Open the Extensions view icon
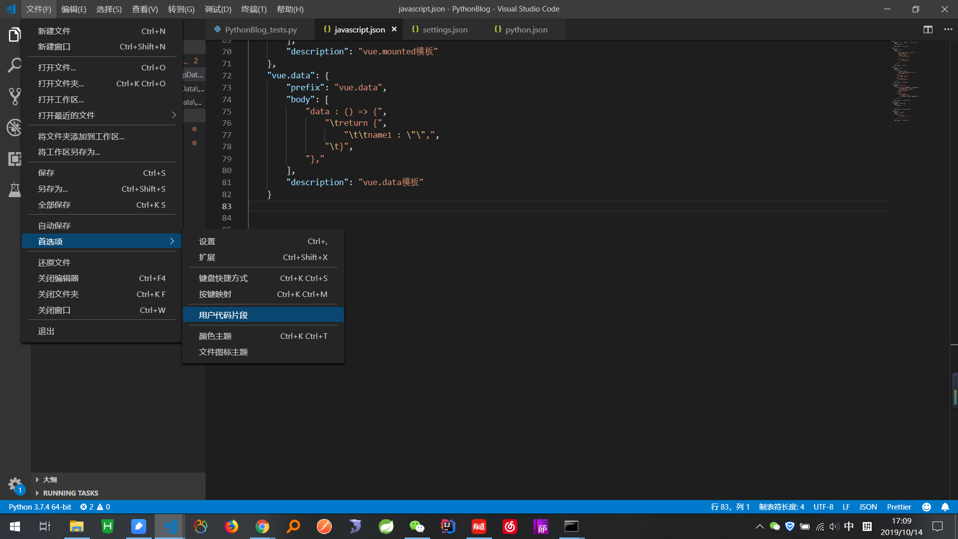Image resolution: width=958 pixels, height=539 pixels. coord(14,159)
